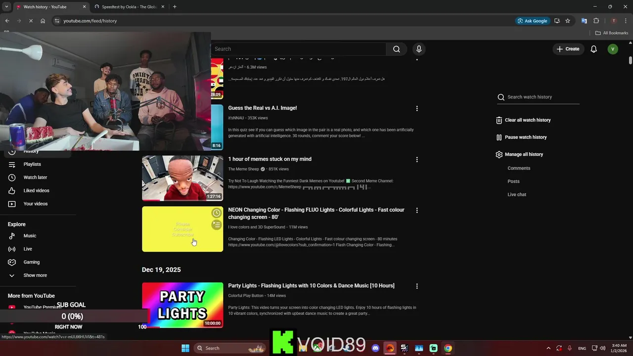
Task: Close the Watch history tab
Action: coord(84,7)
